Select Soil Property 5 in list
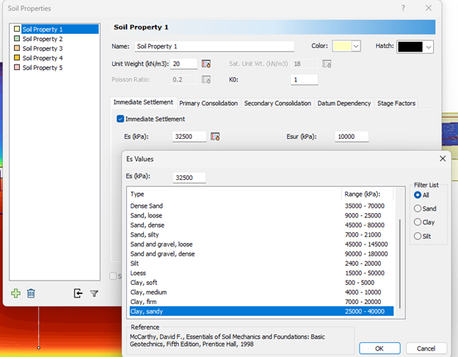Image resolution: width=458 pixels, height=357 pixels. coord(43,68)
